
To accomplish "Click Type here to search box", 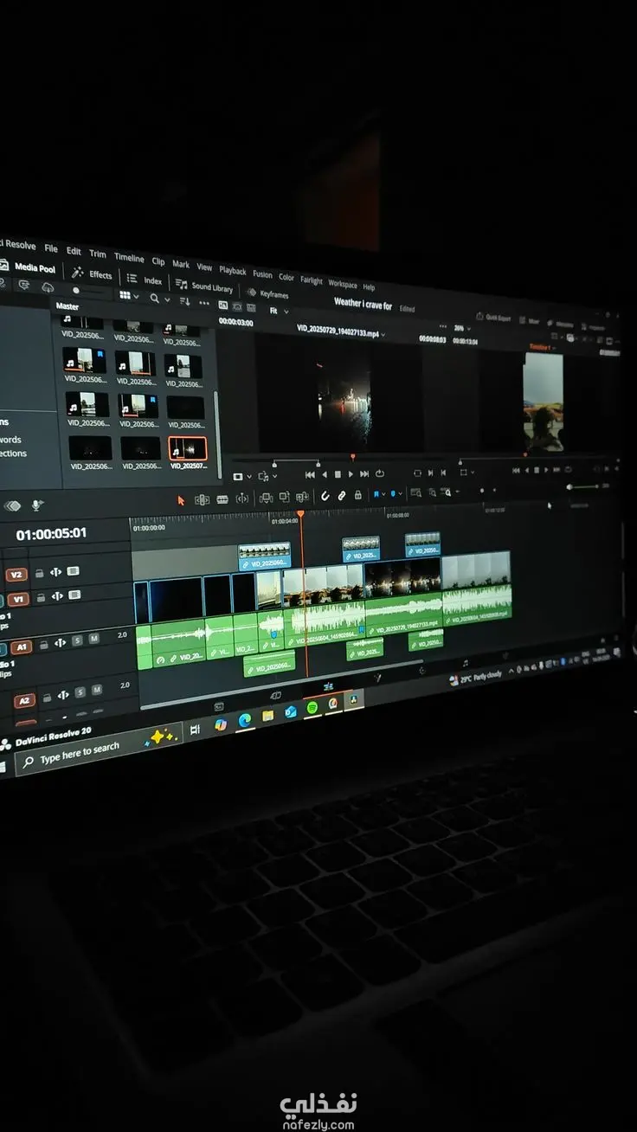I will coord(98,747).
